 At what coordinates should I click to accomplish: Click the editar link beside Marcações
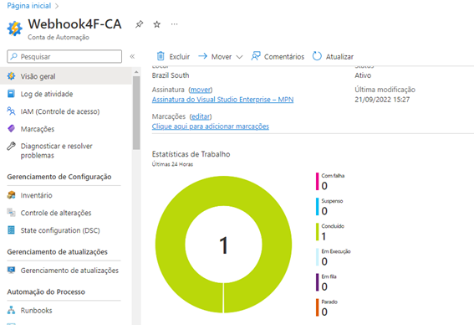coord(201,116)
